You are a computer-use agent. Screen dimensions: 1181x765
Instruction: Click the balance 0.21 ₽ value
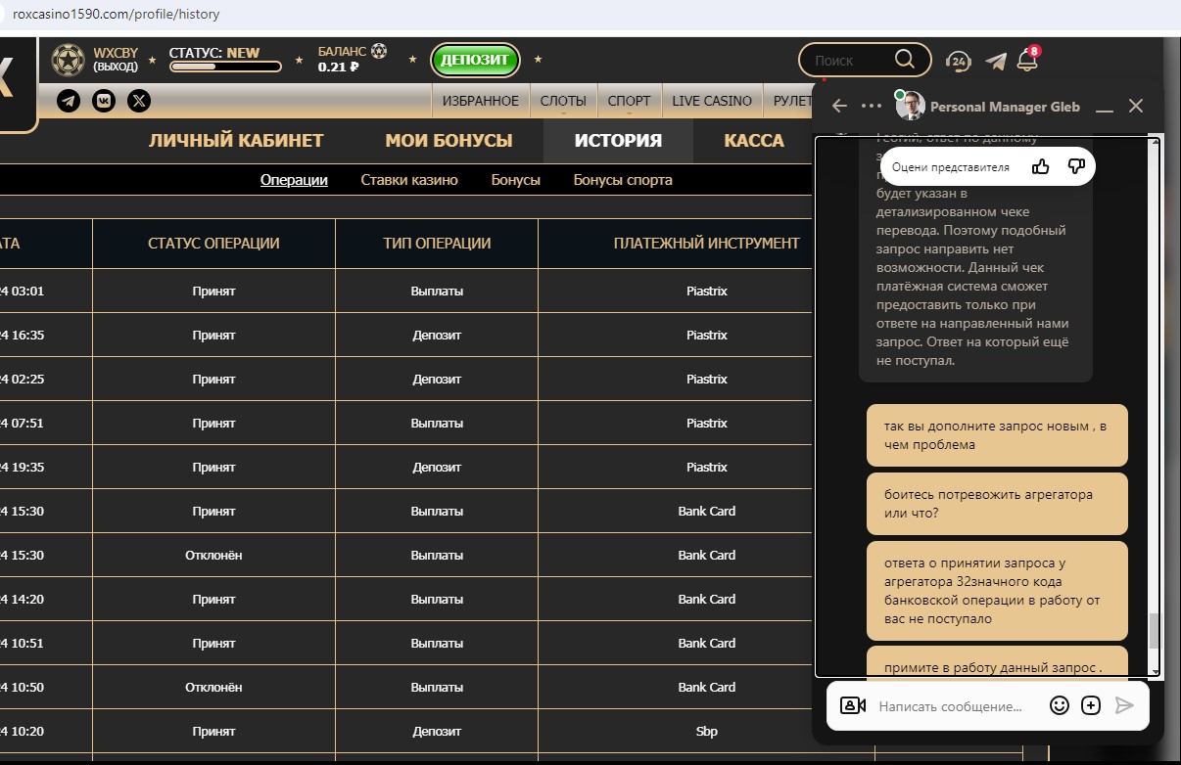coord(339,67)
